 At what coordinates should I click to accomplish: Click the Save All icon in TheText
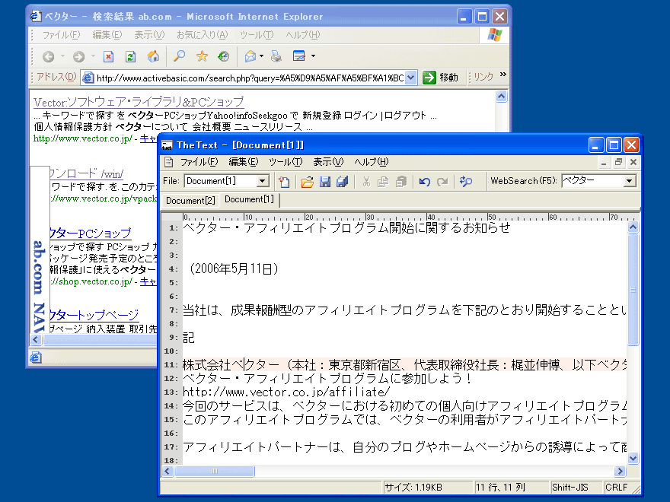343,182
